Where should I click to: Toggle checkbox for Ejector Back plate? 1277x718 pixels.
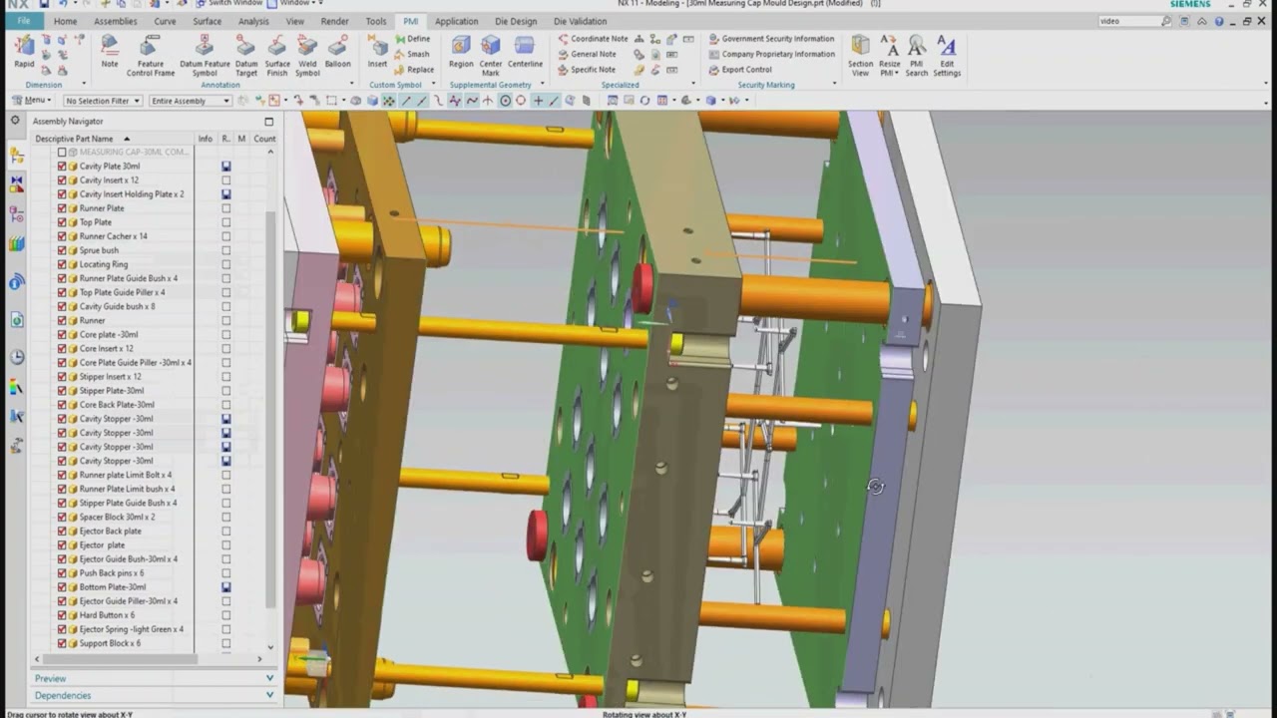point(62,531)
